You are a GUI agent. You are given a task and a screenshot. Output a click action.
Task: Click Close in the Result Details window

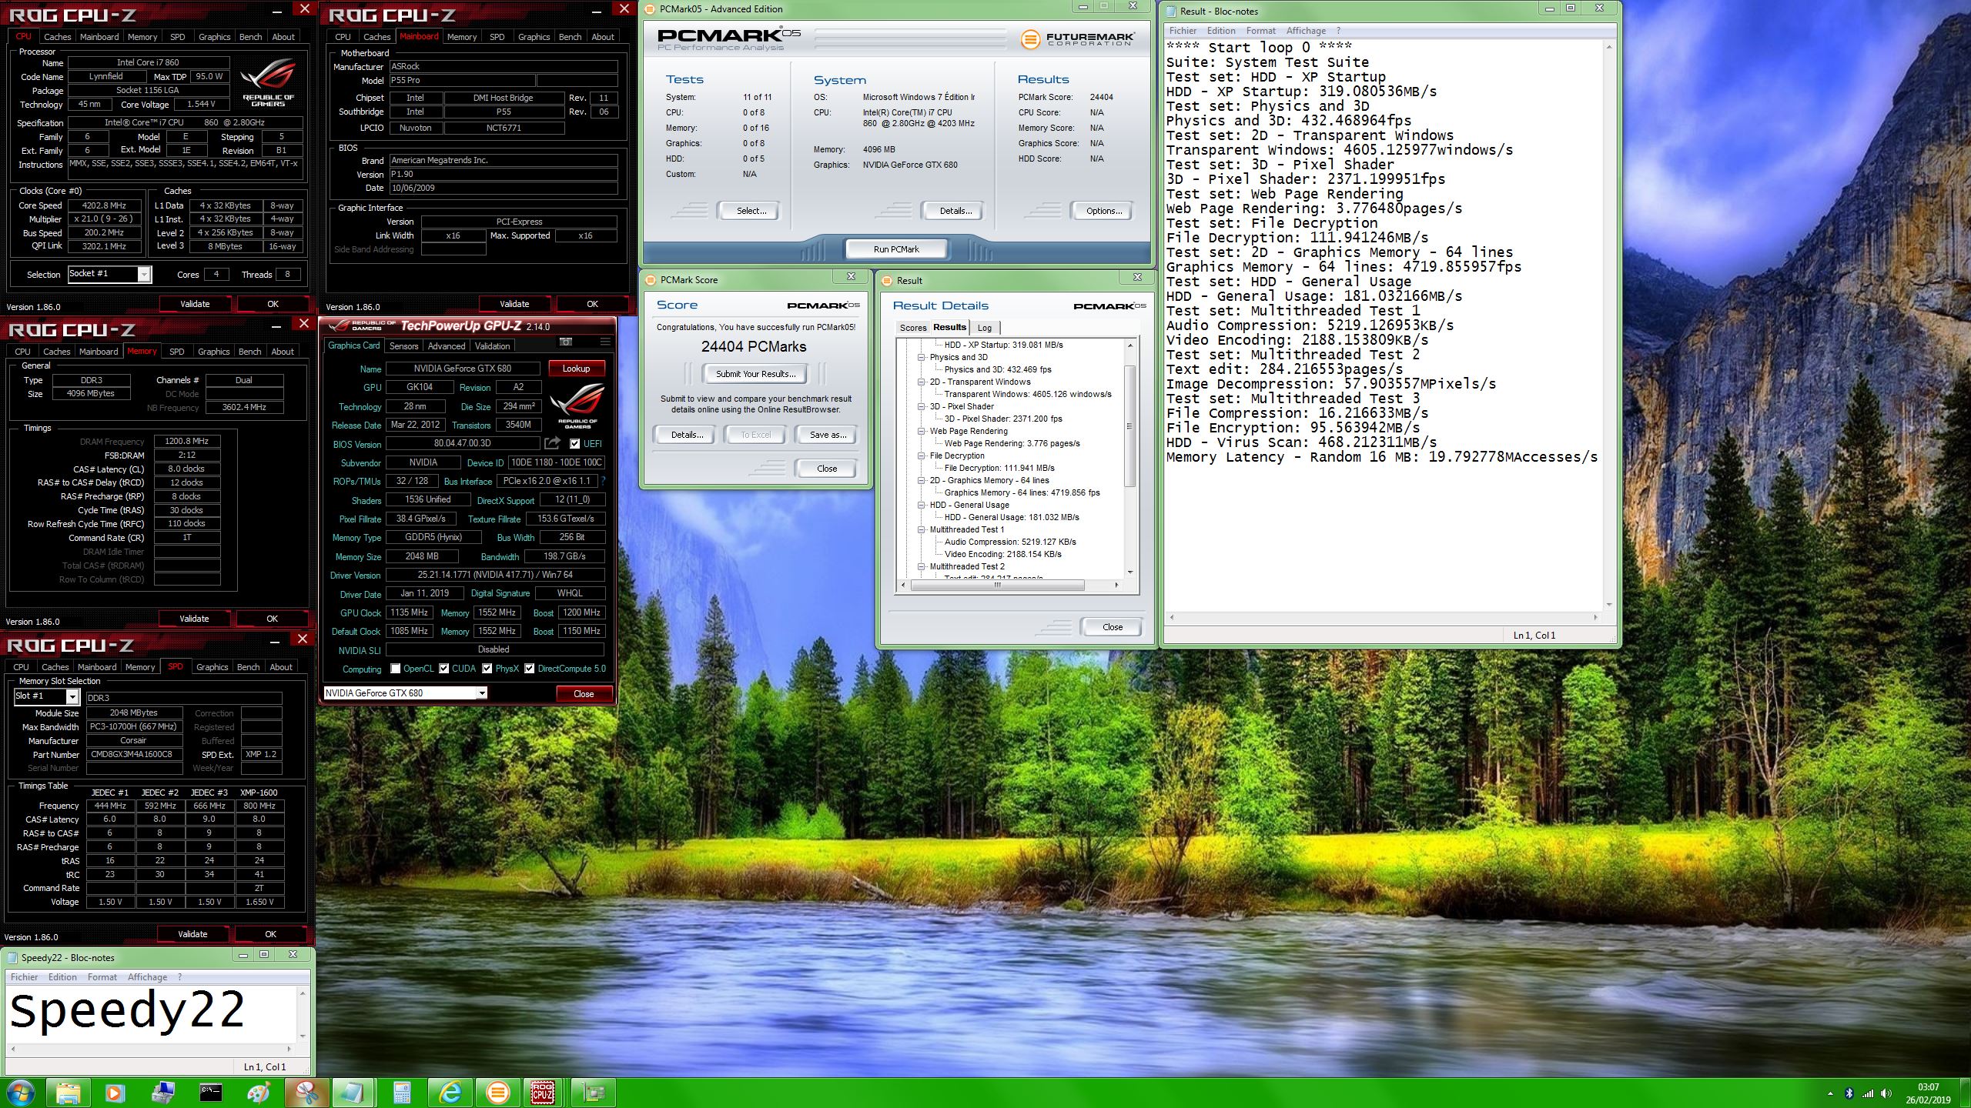pyautogui.click(x=1112, y=627)
